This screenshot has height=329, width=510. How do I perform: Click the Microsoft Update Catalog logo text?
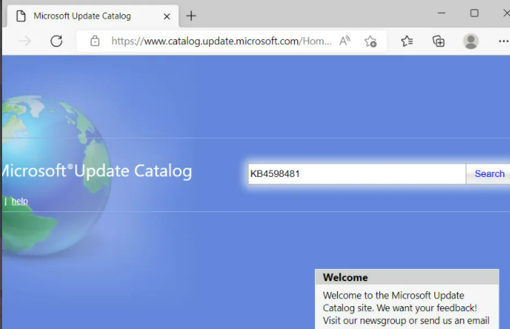click(x=97, y=171)
